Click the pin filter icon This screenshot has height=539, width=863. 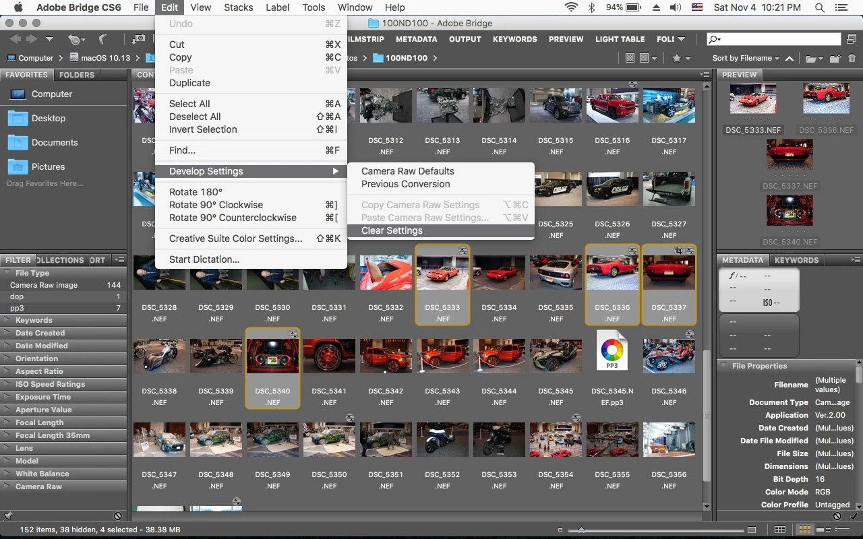(x=8, y=516)
